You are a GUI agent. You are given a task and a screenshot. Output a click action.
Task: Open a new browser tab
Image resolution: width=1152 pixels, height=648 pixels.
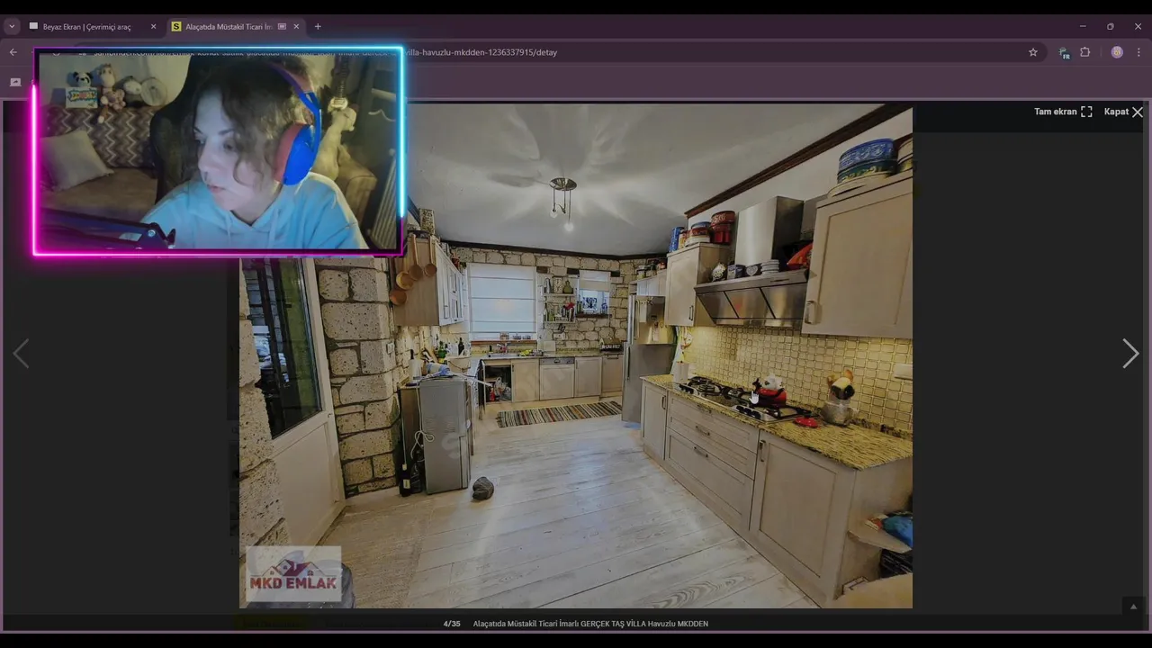(318, 27)
